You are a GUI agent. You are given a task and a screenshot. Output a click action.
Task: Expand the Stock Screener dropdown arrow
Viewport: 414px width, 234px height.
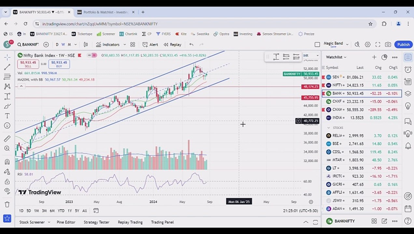coord(49,222)
